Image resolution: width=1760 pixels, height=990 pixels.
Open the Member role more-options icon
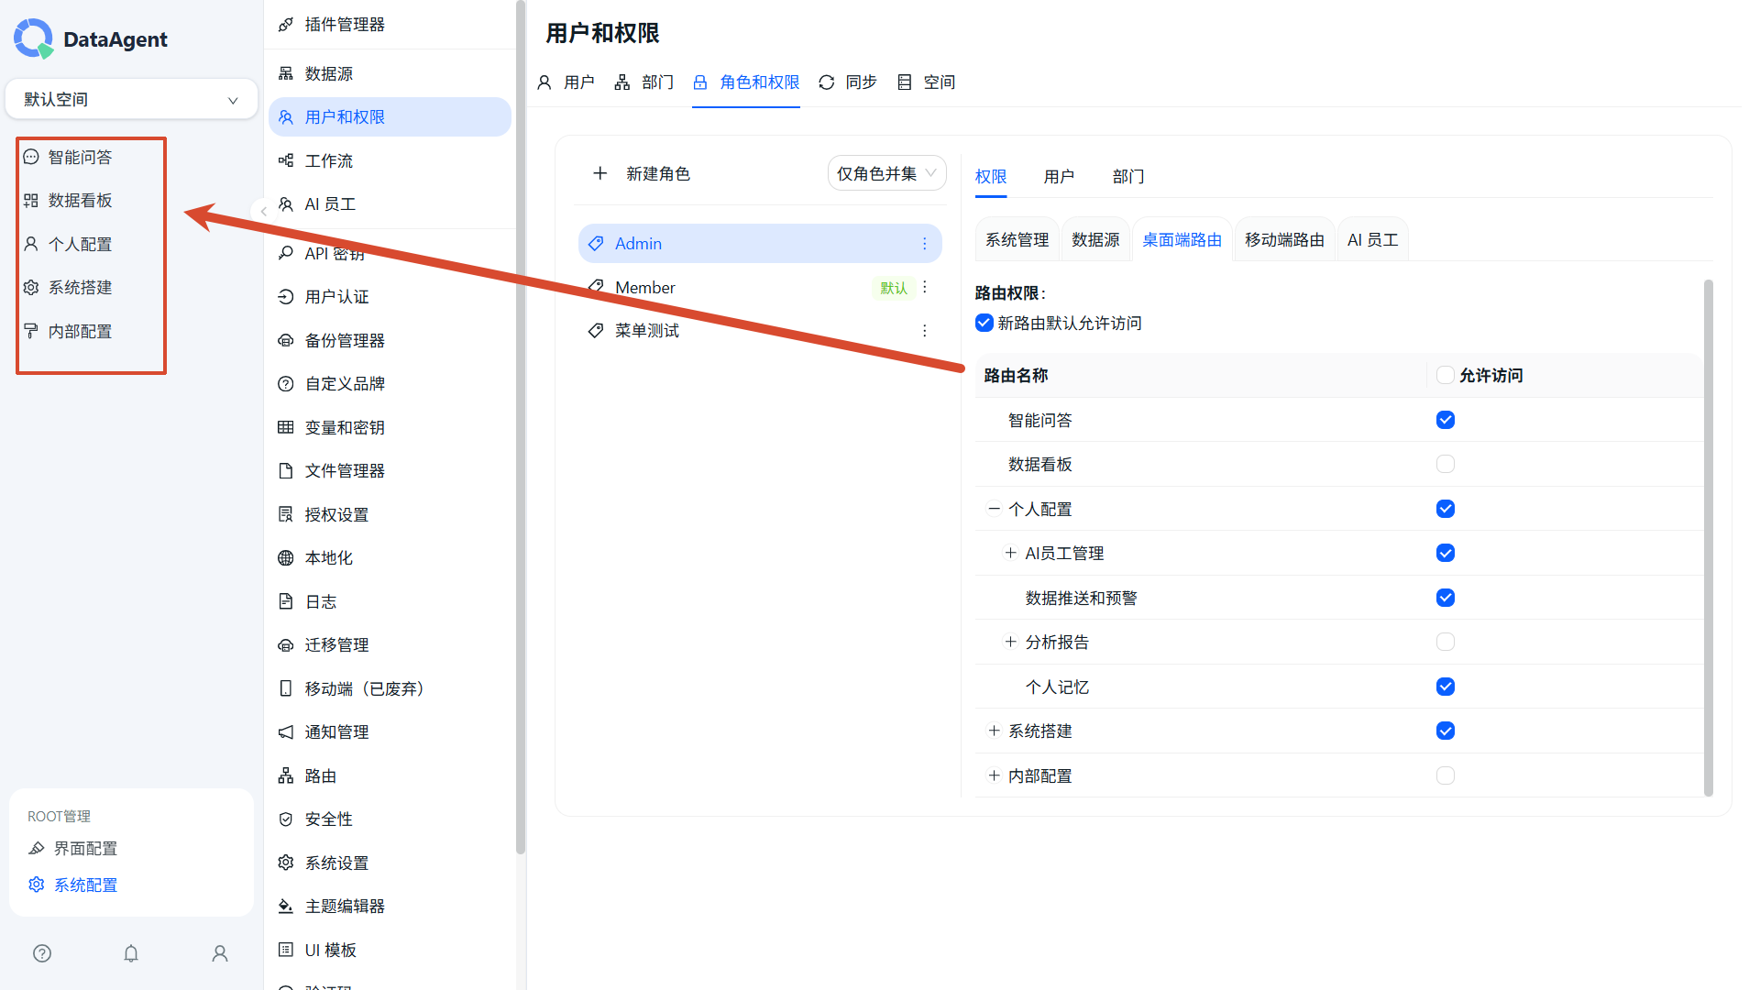pyautogui.click(x=925, y=287)
